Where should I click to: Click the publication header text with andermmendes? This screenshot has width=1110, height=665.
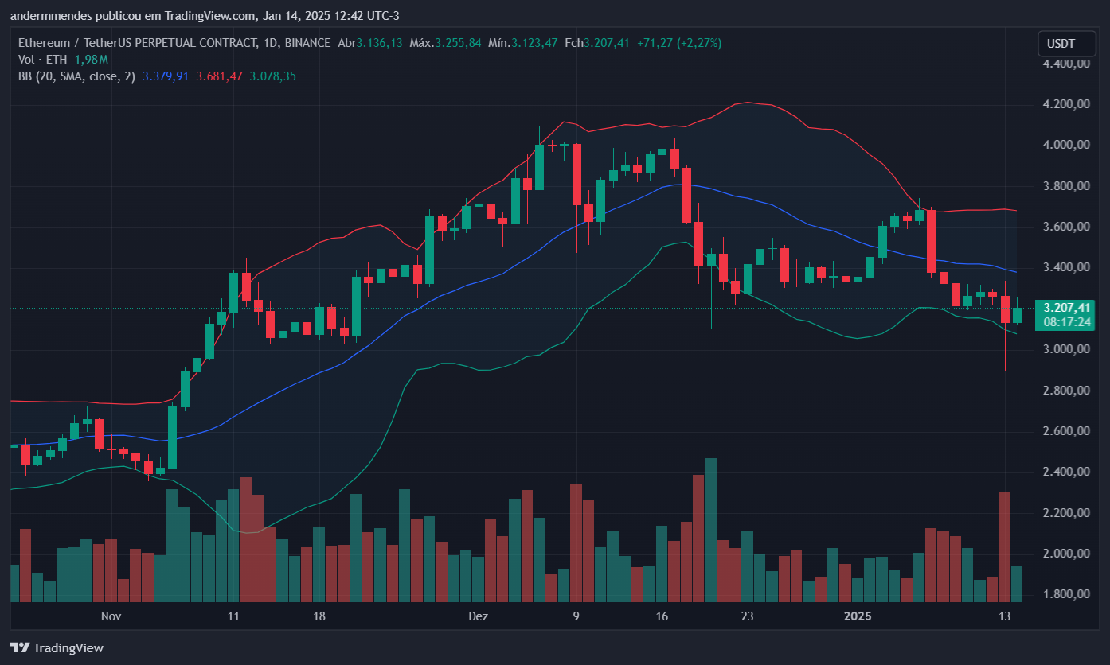(x=205, y=16)
